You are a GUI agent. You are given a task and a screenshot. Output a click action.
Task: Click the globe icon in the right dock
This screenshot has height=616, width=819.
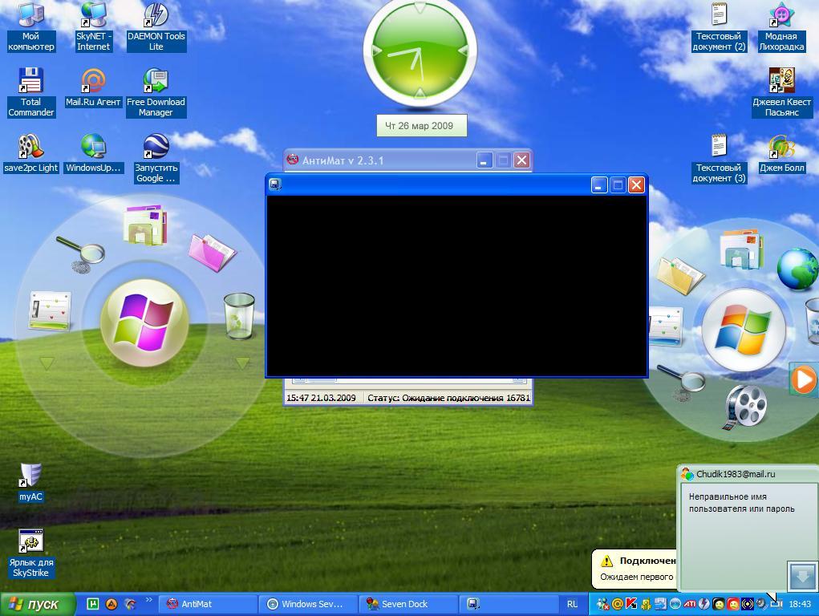coord(797,269)
